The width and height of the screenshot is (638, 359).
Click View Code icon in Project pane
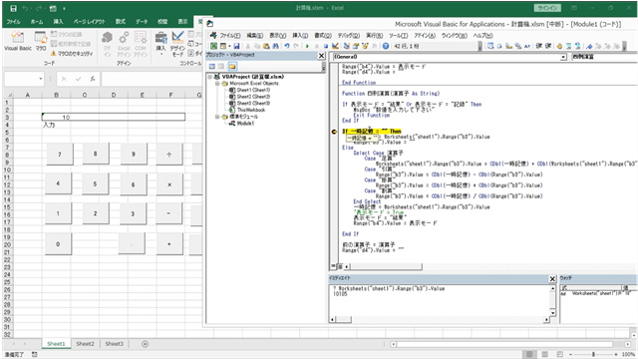tap(212, 66)
